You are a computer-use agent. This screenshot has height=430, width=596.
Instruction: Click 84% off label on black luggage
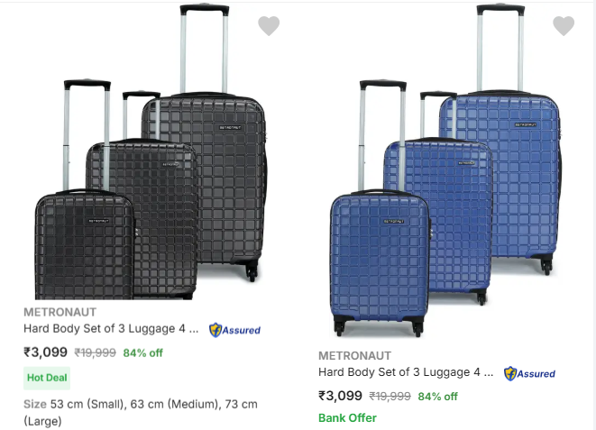click(142, 353)
